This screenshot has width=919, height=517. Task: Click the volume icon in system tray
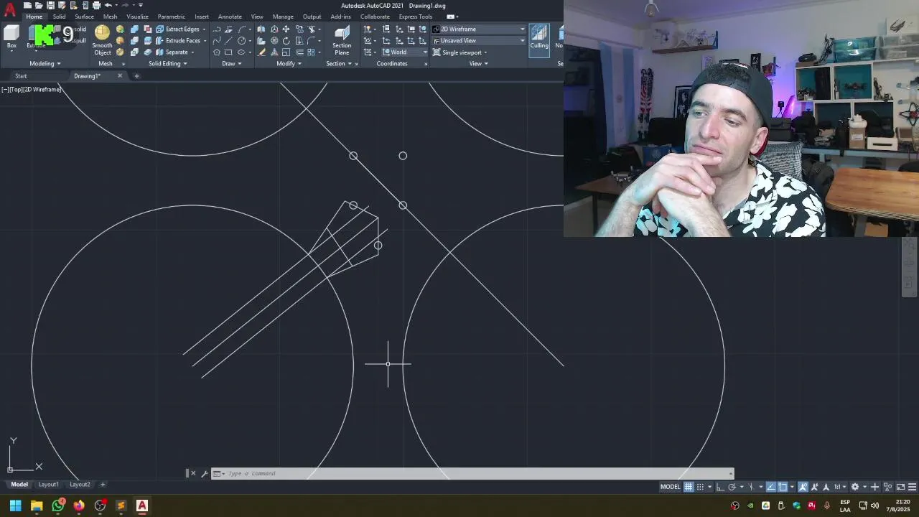[x=874, y=506]
